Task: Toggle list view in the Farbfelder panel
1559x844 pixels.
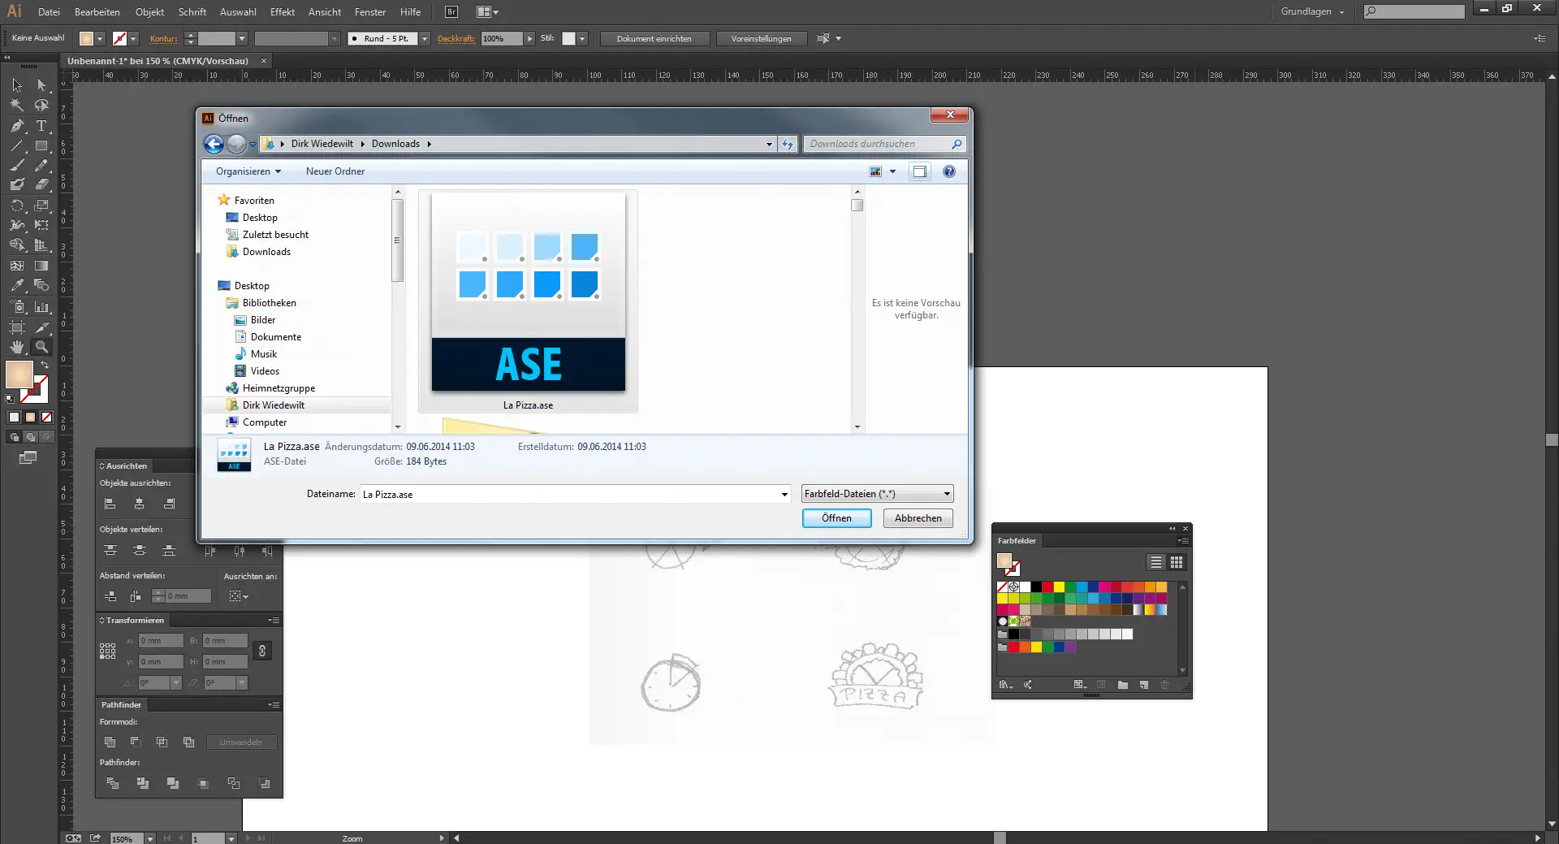Action: [x=1155, y=562]
